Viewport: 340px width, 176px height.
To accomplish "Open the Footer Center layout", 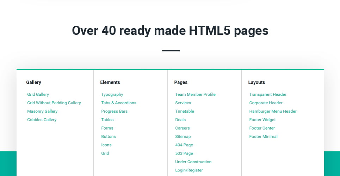I will [262, 128].
